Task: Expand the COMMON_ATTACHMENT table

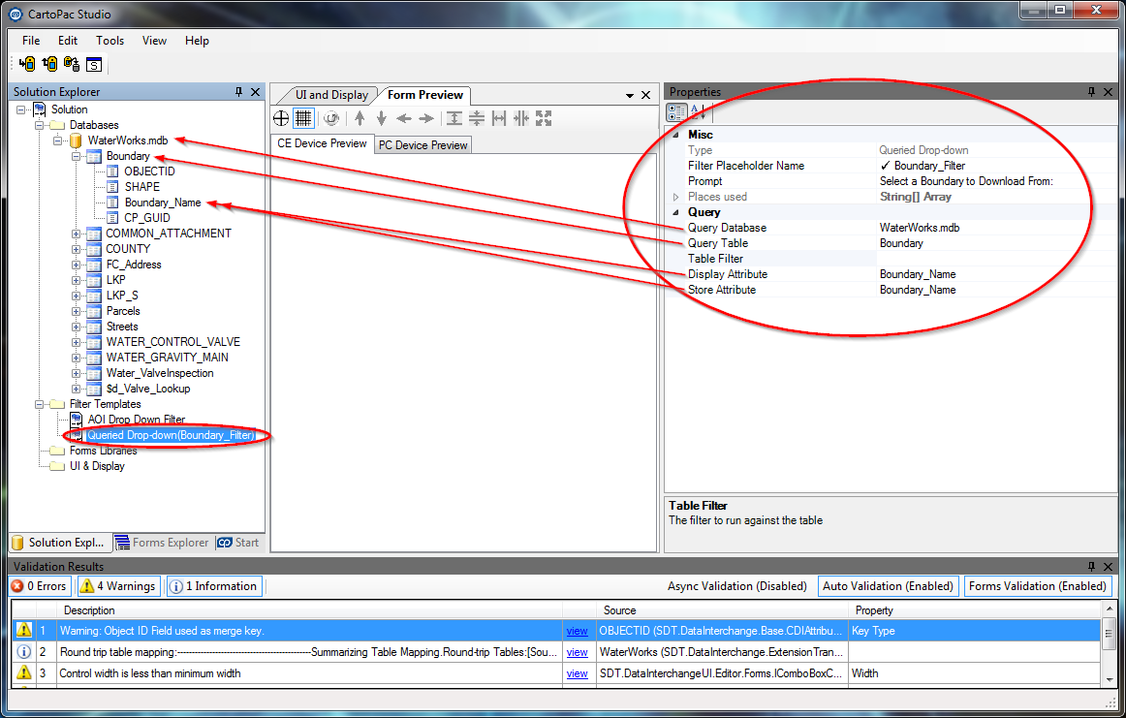Action: [x=76, y=234]
